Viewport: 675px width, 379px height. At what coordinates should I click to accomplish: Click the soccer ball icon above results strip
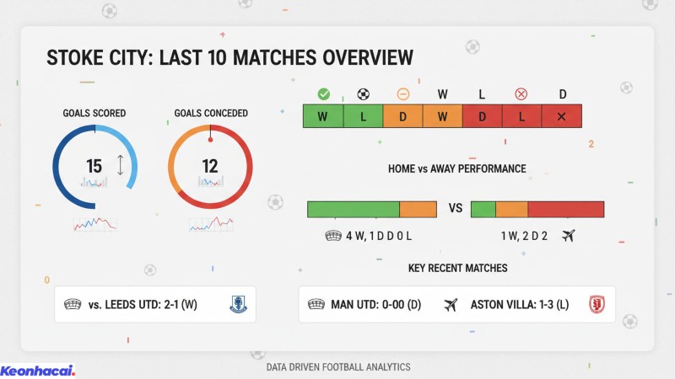364,94
